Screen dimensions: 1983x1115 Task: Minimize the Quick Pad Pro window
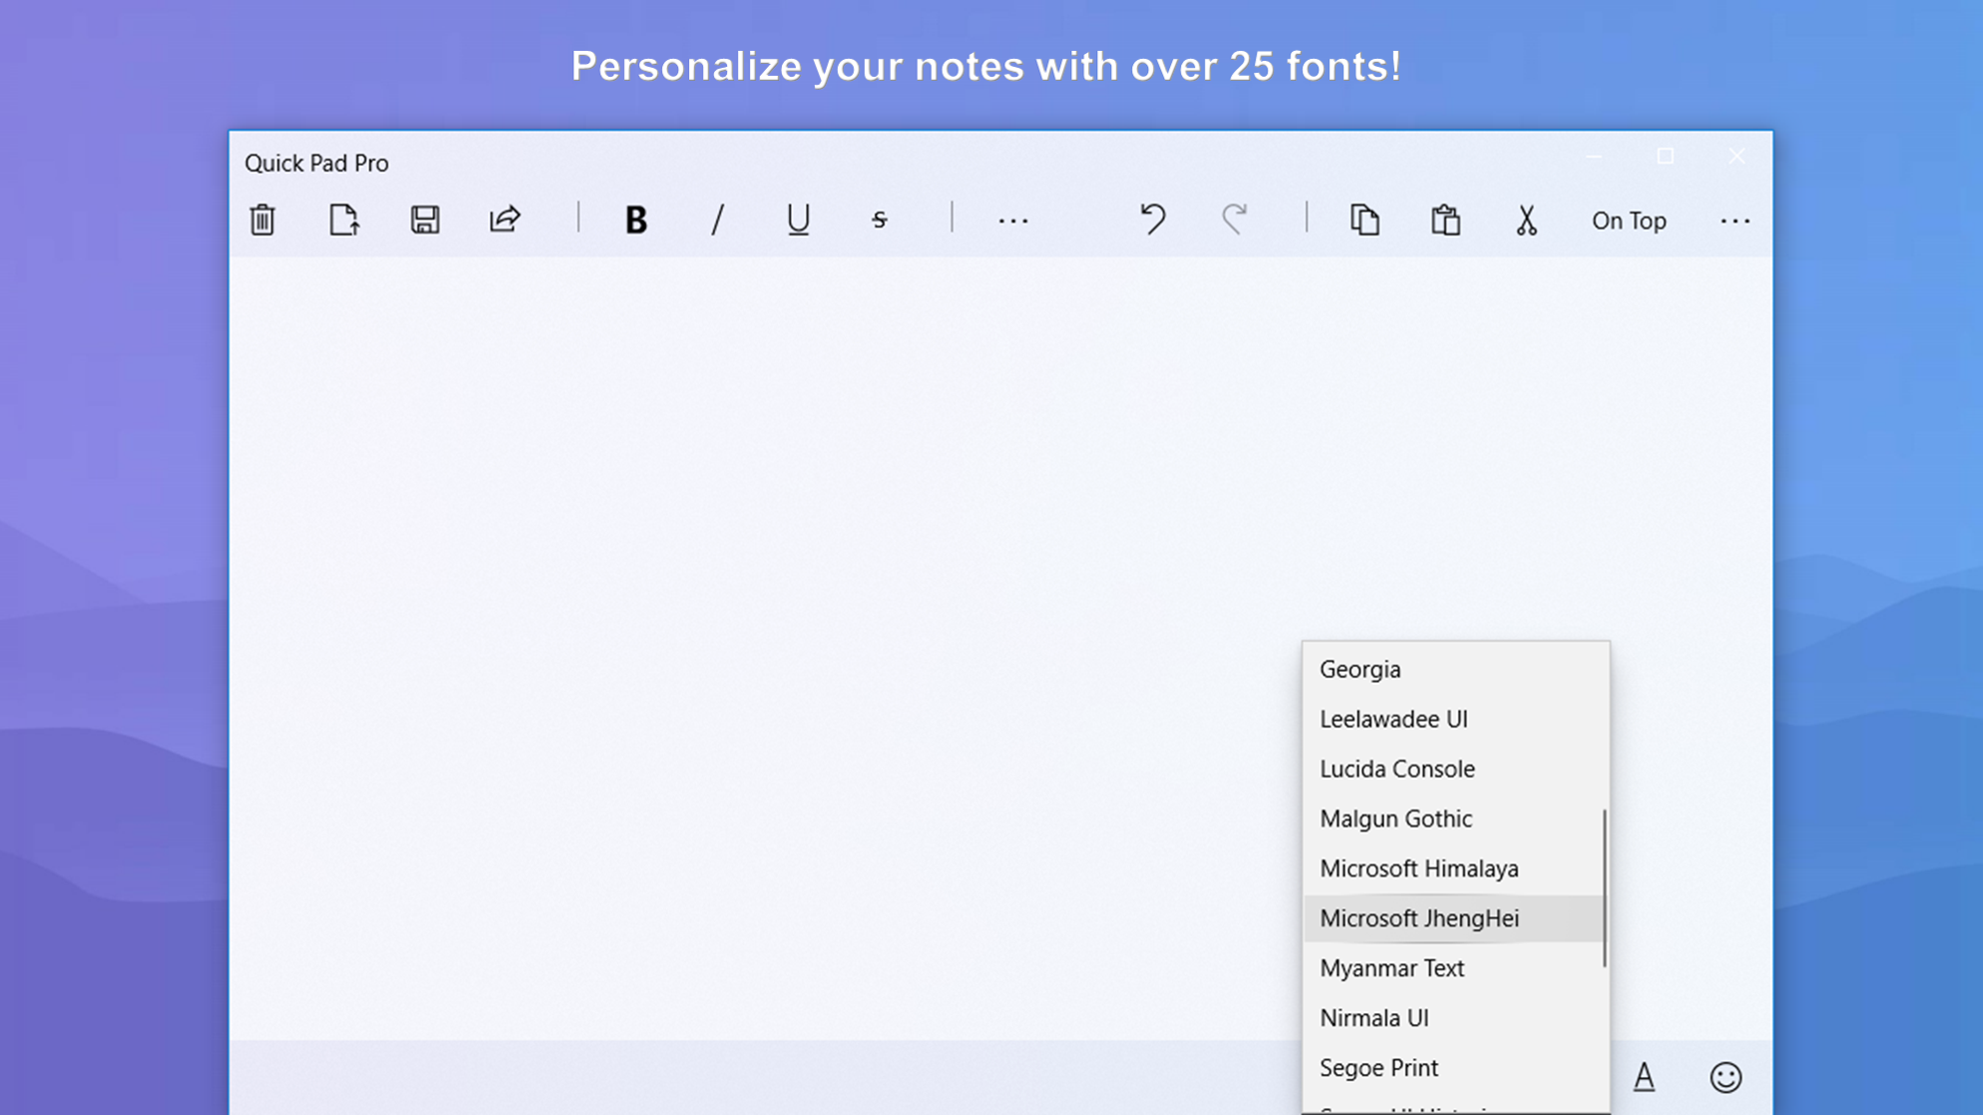(x=1594, y=157)
